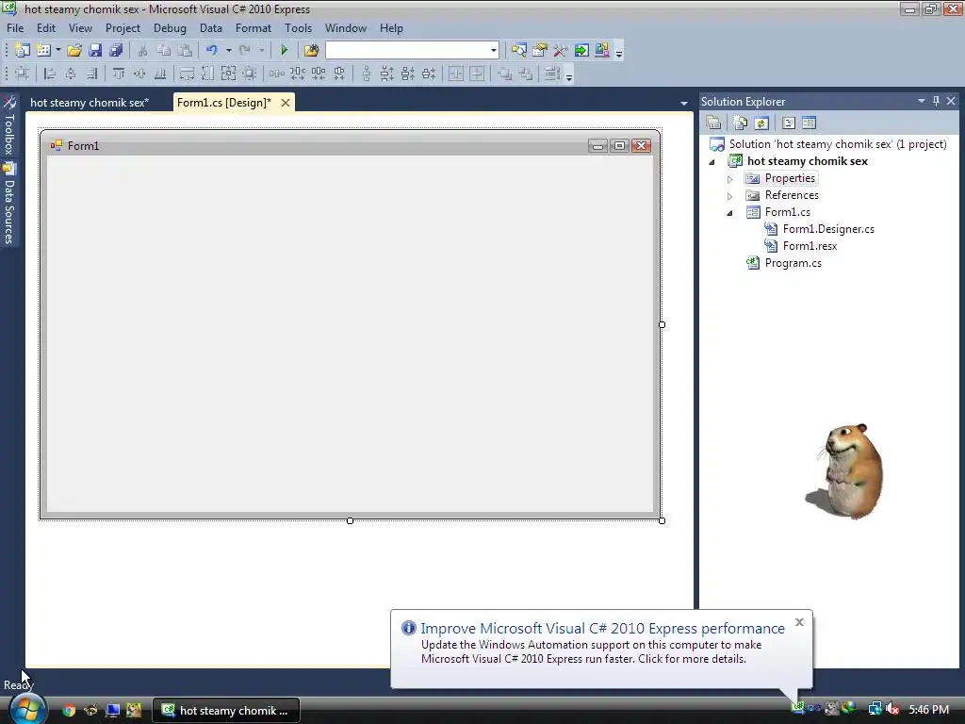Click the Add New Item icon
Viewport: 965px width, 724px height.
click(43, 50)
